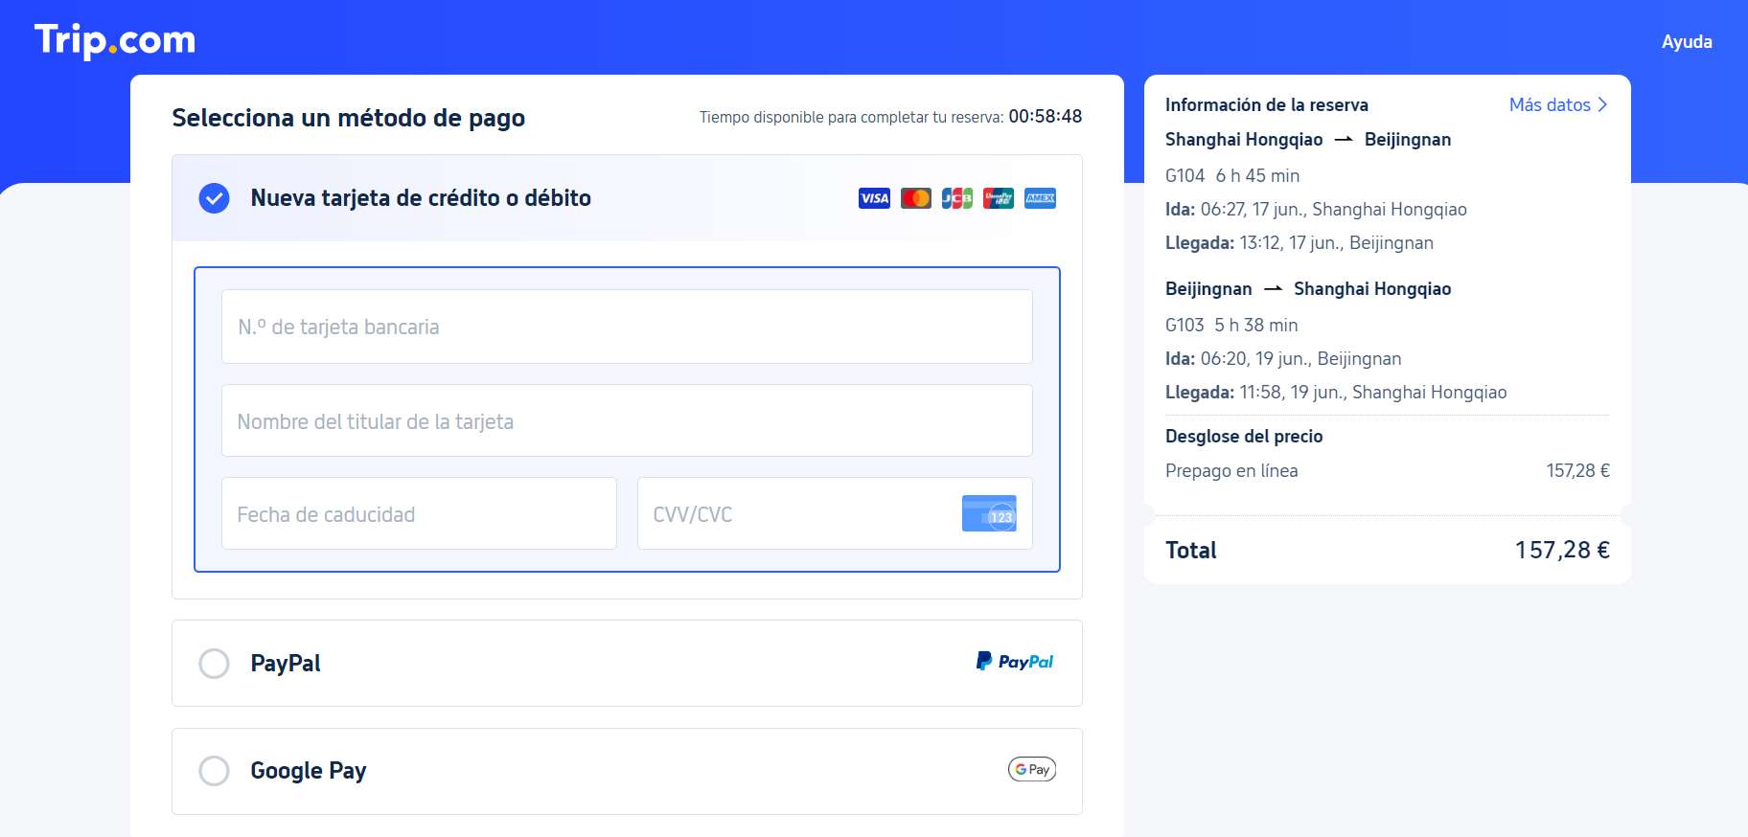This screenshot has width=1748, height=837.
Task: Select the new credit or debit card option
Action: coord(214,198)
